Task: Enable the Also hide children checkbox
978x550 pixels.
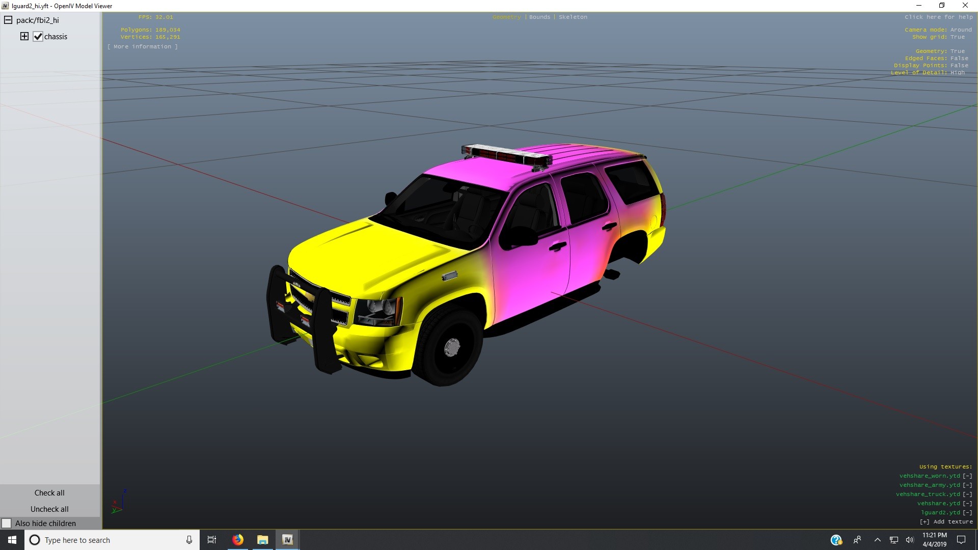Action: 7,524
